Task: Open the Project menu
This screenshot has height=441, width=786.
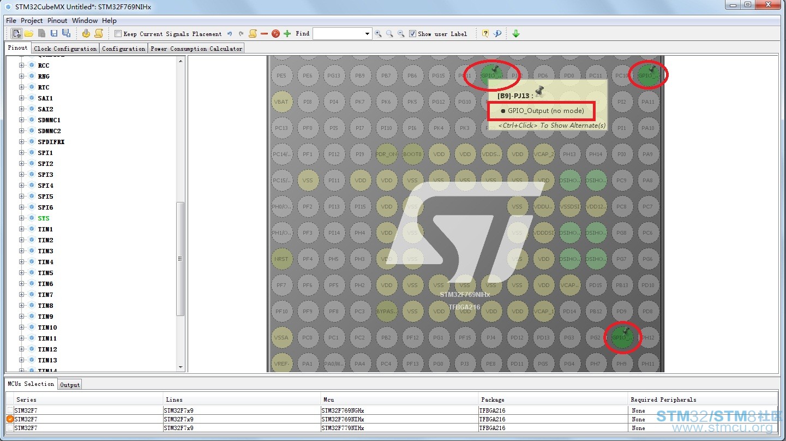Action: click(32, 21)
